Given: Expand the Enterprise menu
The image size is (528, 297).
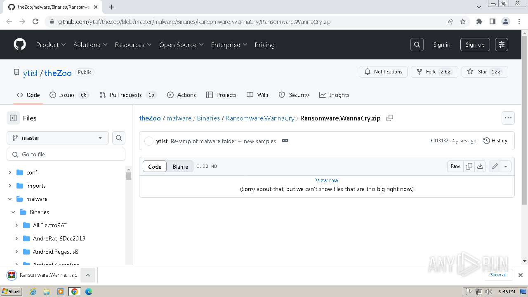Looking at the screenshot, I should [229, 45].
